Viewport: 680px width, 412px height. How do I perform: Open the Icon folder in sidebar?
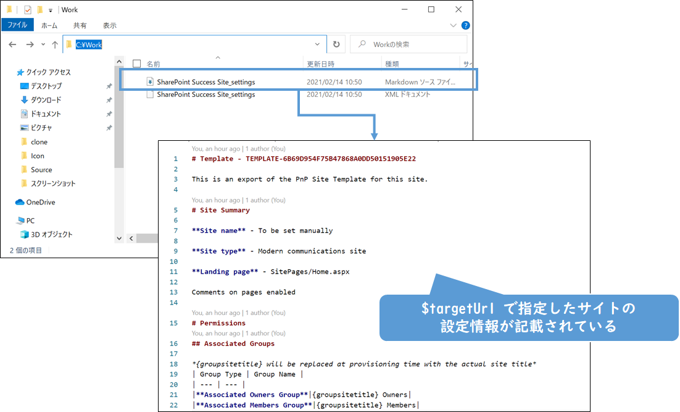click(37, 156)
